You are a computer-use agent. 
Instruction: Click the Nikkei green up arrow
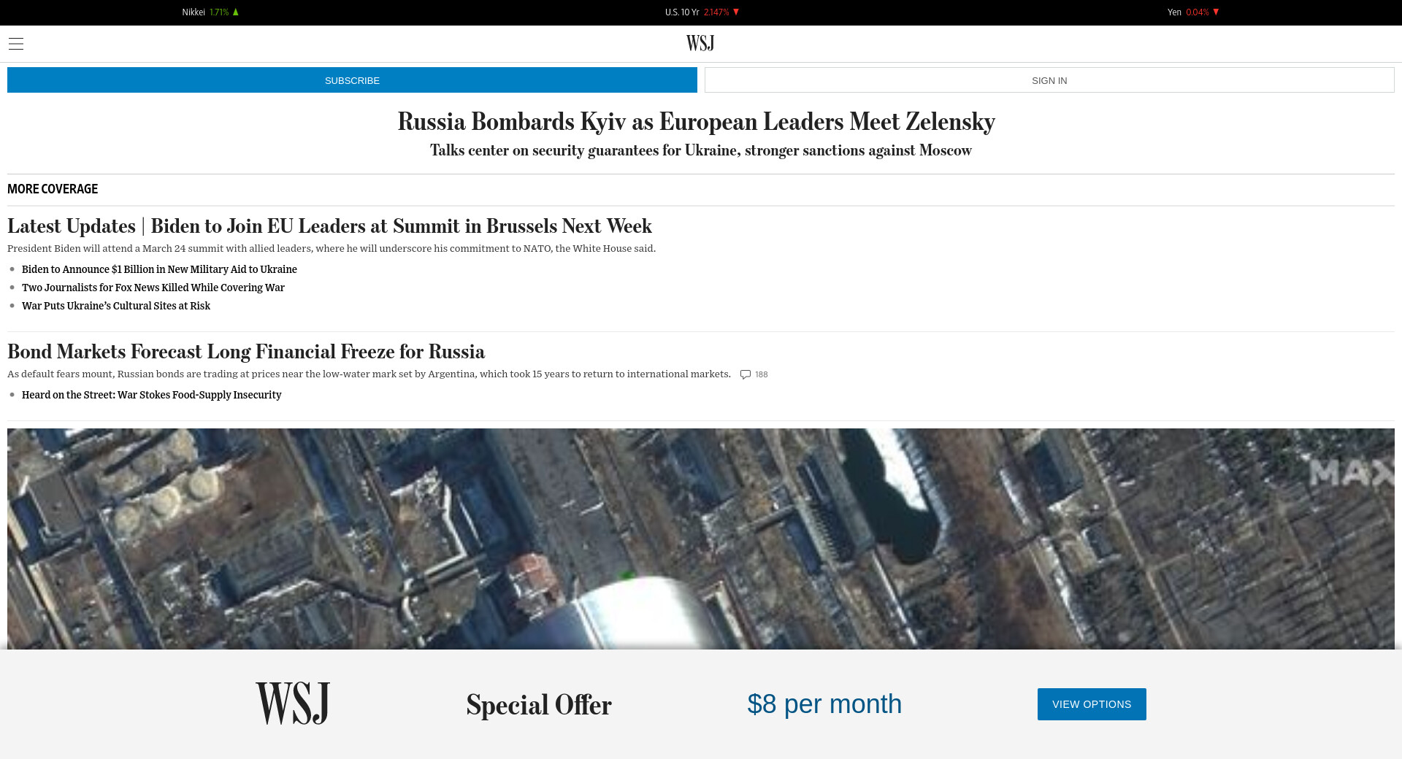tap(236, 12)
